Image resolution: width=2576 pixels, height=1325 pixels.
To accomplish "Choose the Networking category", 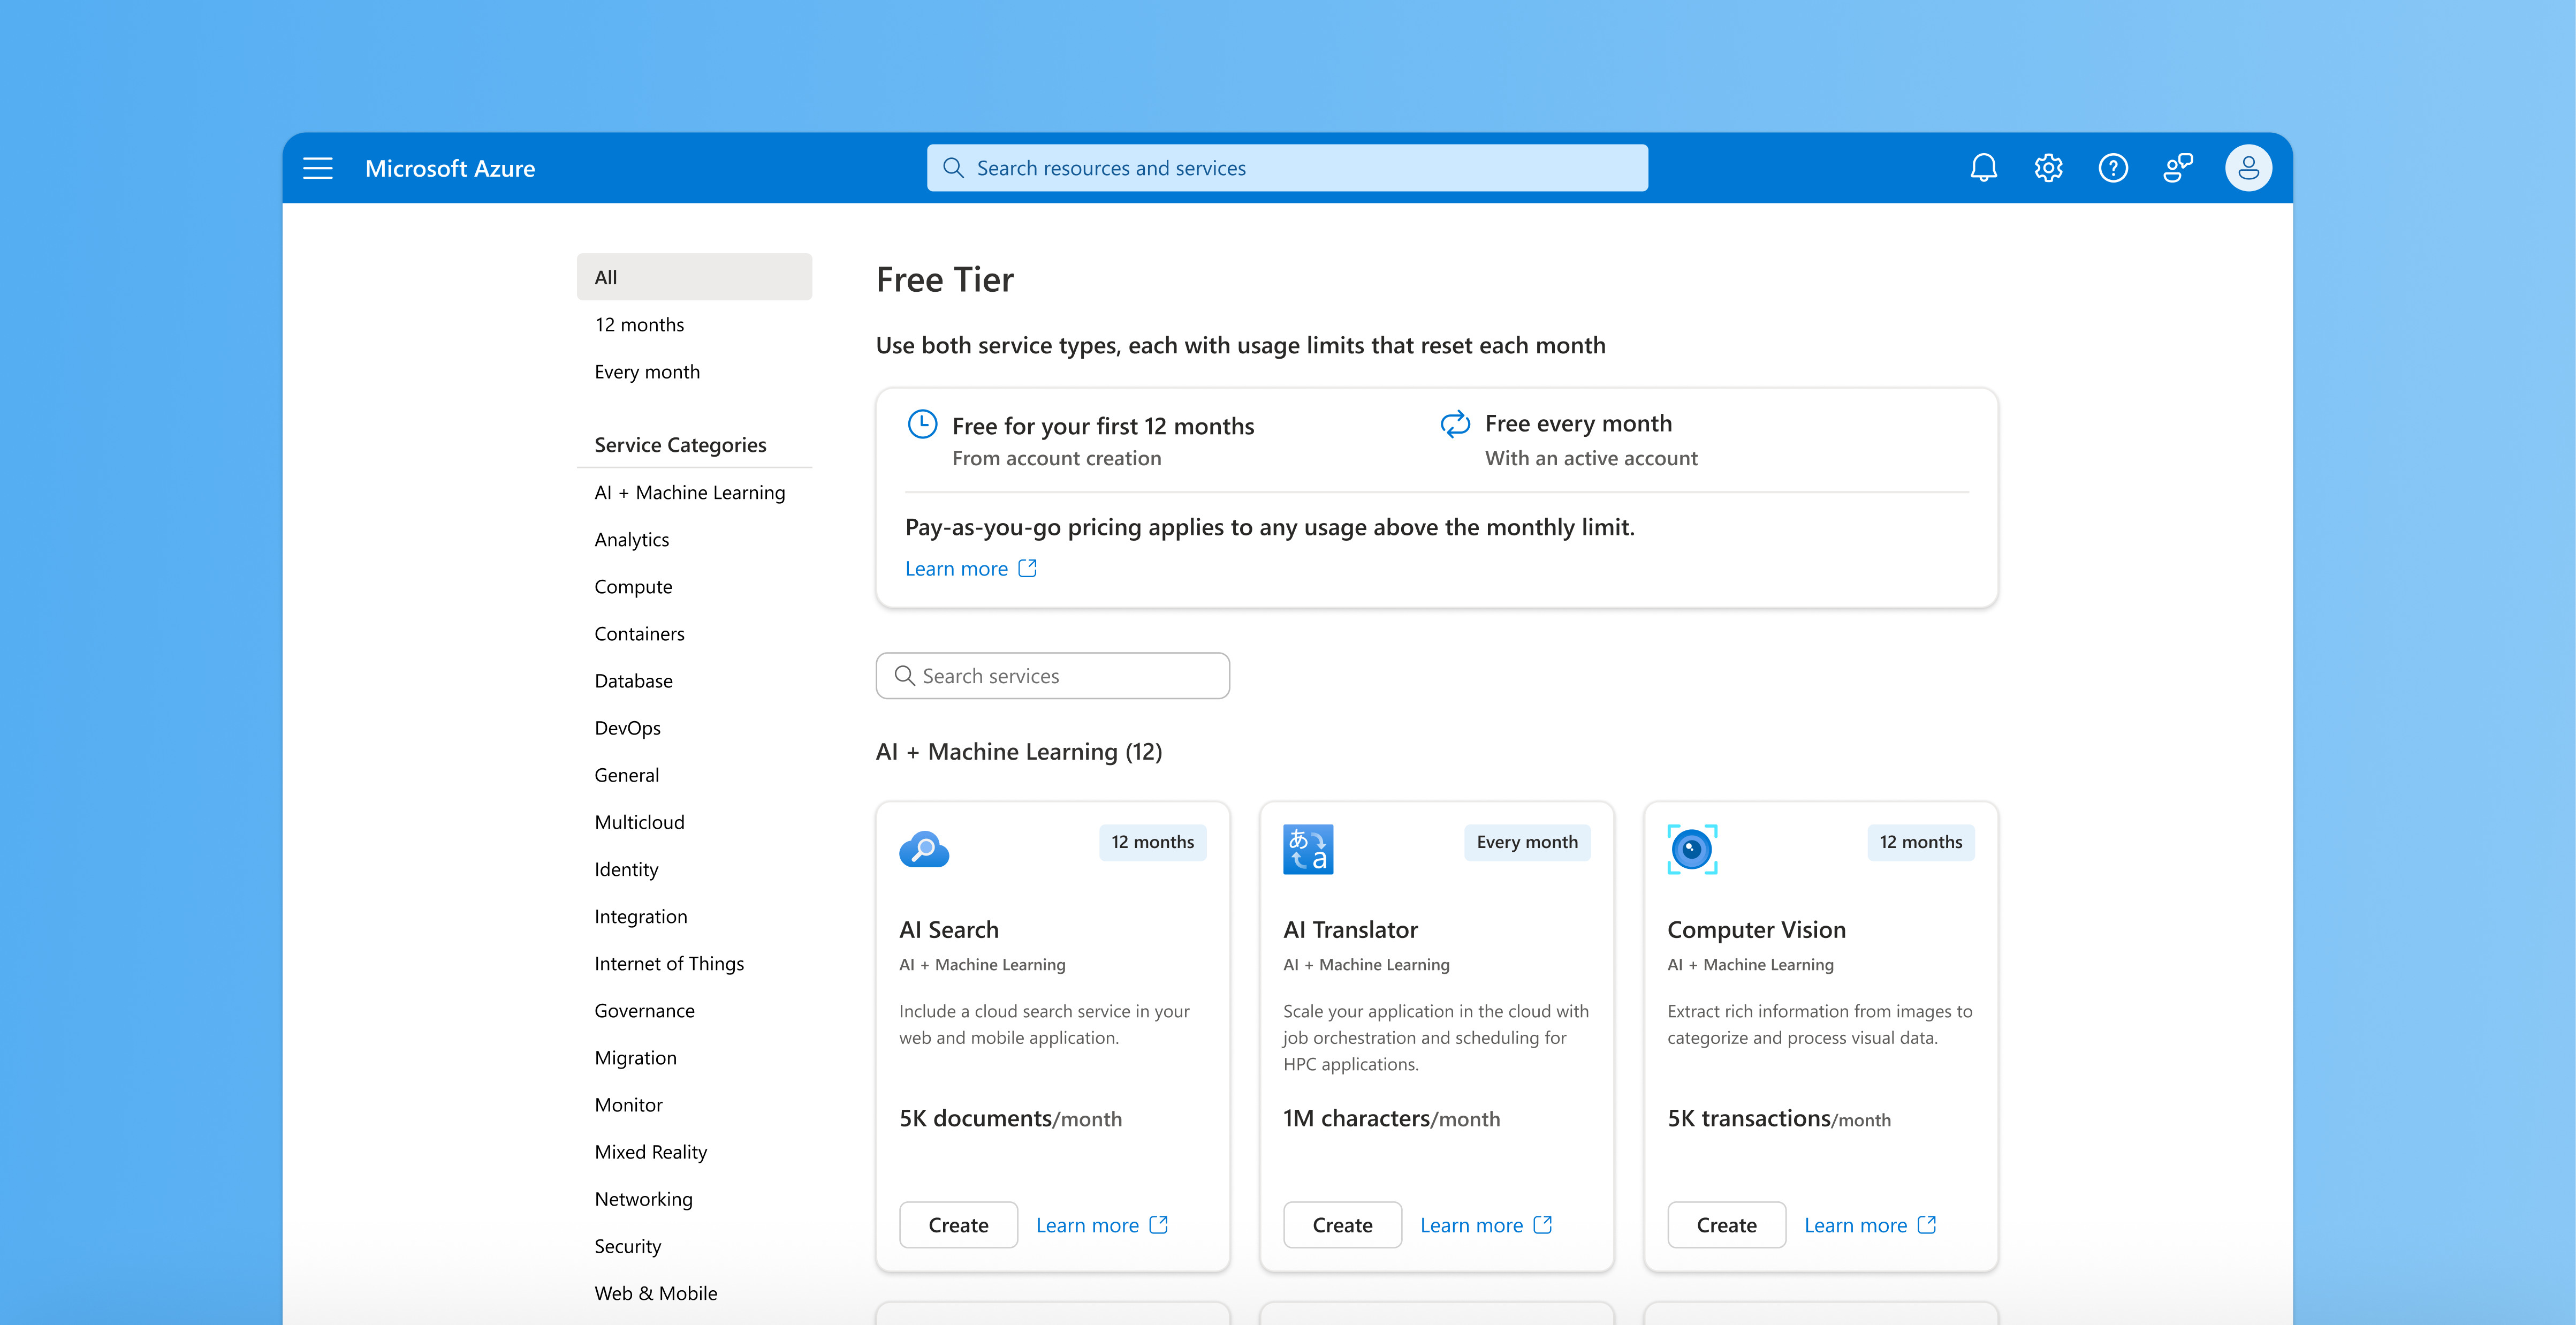I will [x=694, y=1199].
